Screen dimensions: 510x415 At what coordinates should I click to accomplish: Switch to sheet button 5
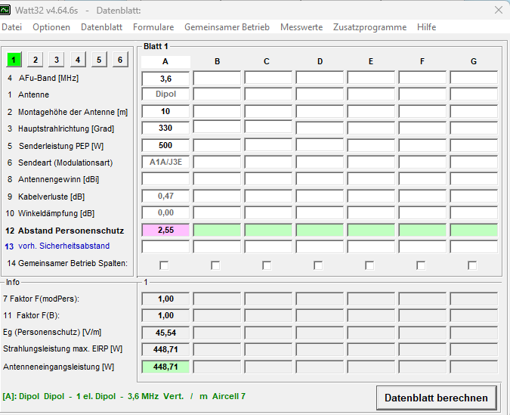click(99, 60)
